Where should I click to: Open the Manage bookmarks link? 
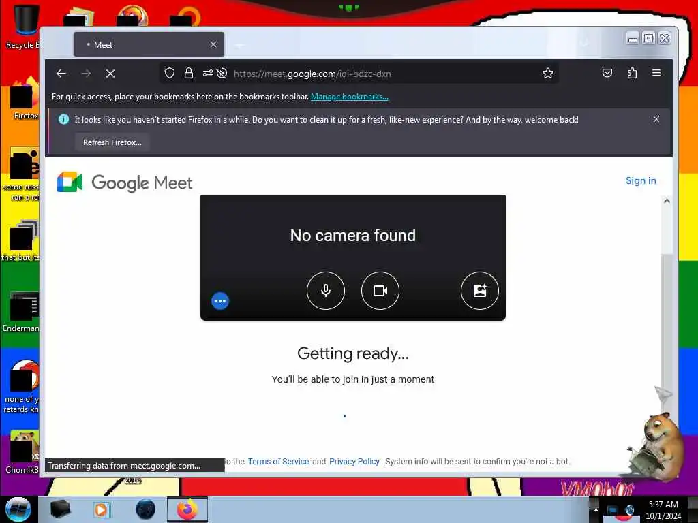tap(350, 97)
